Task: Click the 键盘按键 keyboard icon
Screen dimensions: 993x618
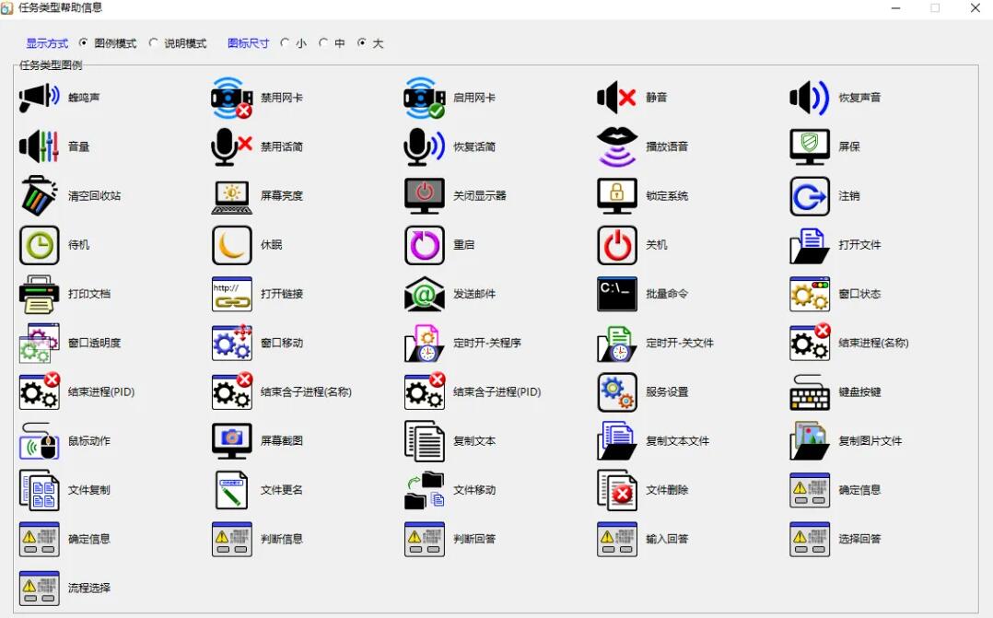Action: pyautogui.click(x=809, y=392)
